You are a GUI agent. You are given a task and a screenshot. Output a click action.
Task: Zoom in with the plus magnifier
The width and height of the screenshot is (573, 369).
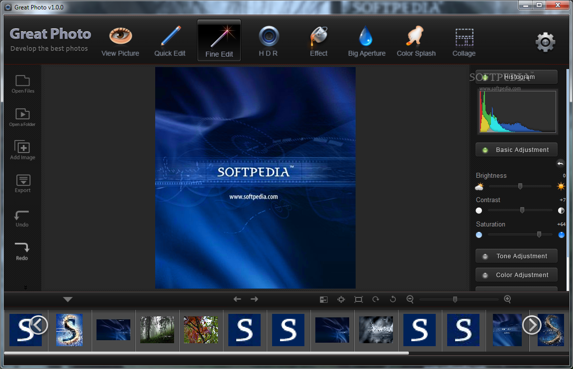pyautogui.click(x=507, y=299)
